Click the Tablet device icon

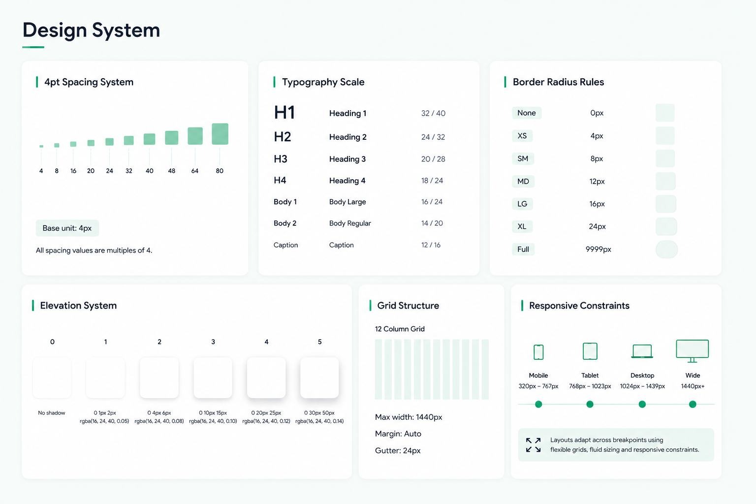point(590,351)
